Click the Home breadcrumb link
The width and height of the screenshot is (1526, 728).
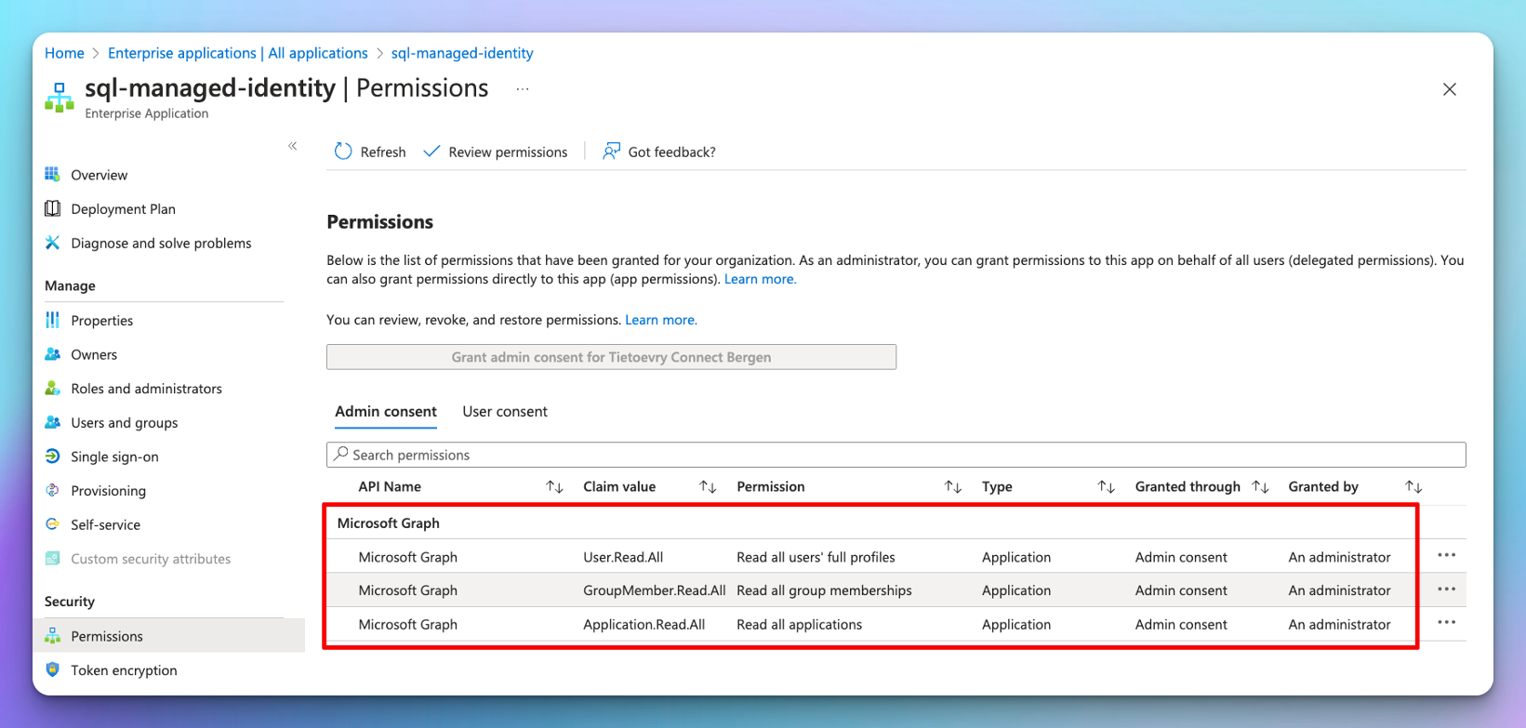tap(64, 53)
